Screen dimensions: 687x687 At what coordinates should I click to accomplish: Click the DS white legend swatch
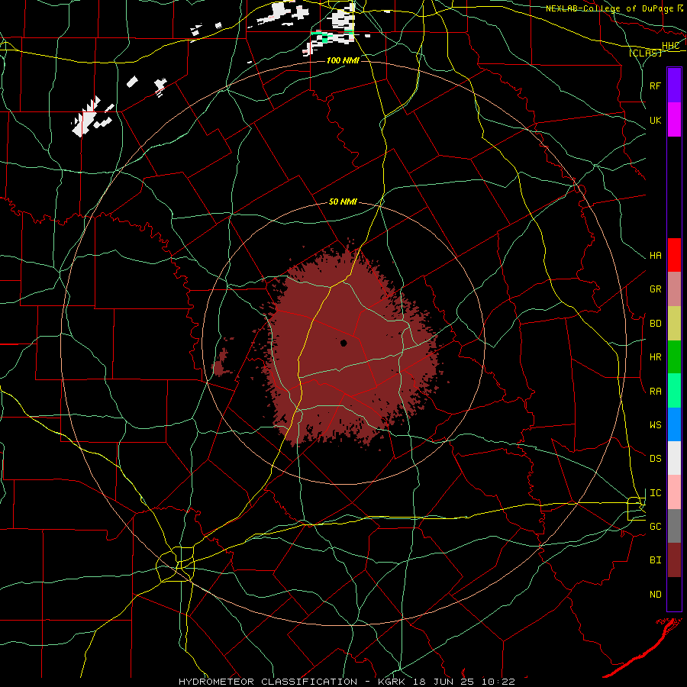(674, 458)
